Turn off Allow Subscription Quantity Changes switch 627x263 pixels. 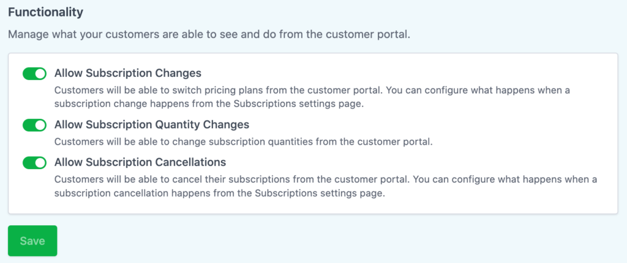pos(34,125)
